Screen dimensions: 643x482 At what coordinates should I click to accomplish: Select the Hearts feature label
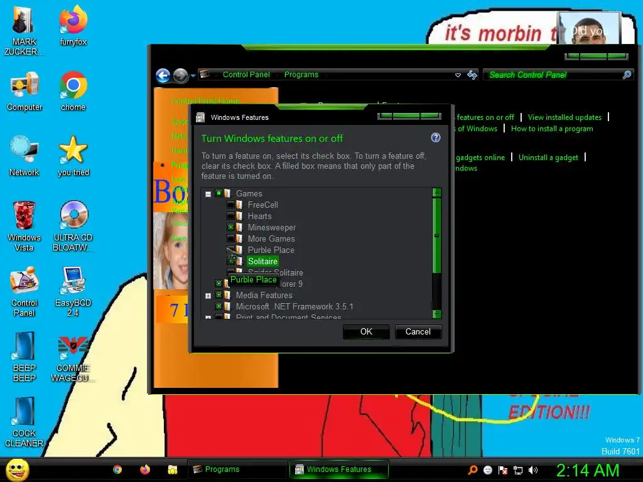pyautogui.click(x=259, y=216)
